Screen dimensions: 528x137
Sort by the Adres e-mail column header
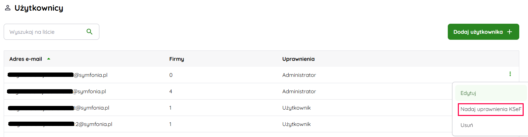coord(26,59)
